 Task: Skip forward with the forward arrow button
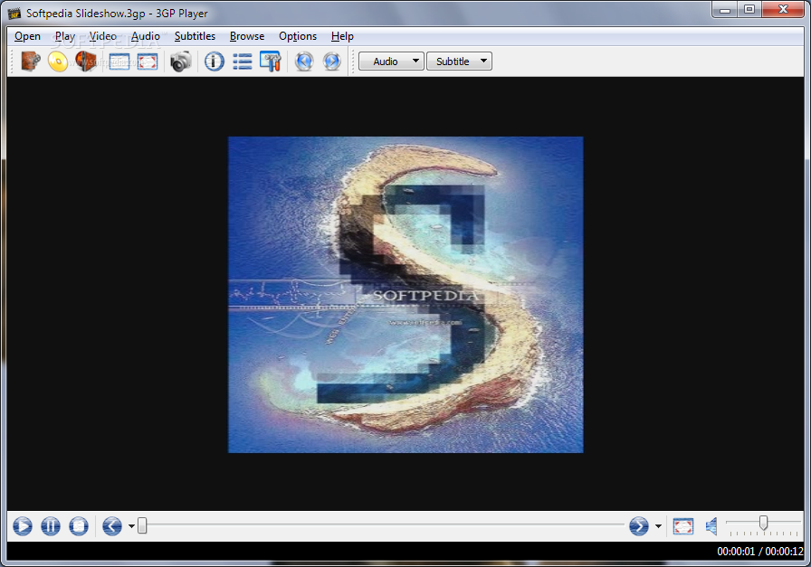[x=639, y=526]
